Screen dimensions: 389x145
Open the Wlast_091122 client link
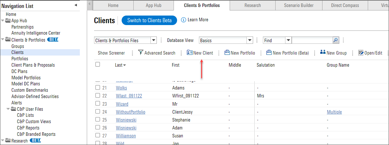129,96
